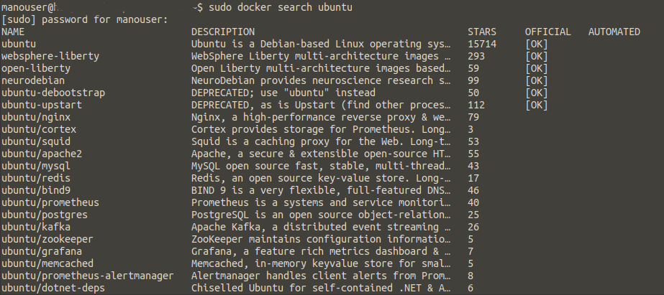Select the 'ubuntu/bind9' image name
664x295 pixels.
tap(35, 191)
